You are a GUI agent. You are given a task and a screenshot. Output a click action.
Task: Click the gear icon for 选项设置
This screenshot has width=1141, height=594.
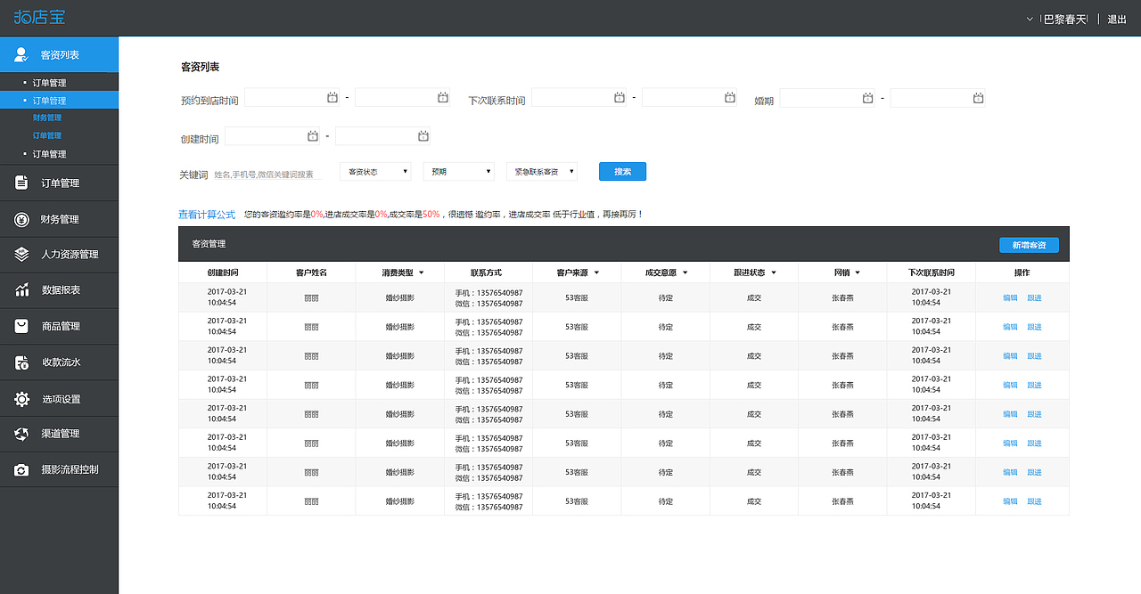pyautogui.click(x=21, y=399)
